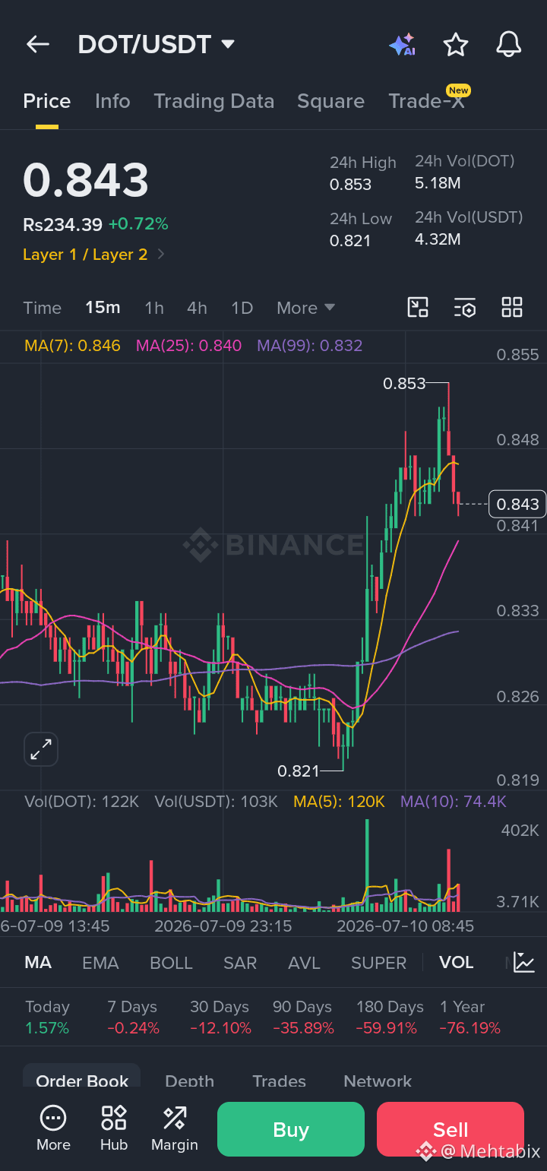Add DOT/USDT to favorites star
This screenshot has height=1171, width=547.
click(456, 45)
